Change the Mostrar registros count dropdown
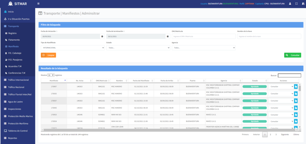 (51, 75)
